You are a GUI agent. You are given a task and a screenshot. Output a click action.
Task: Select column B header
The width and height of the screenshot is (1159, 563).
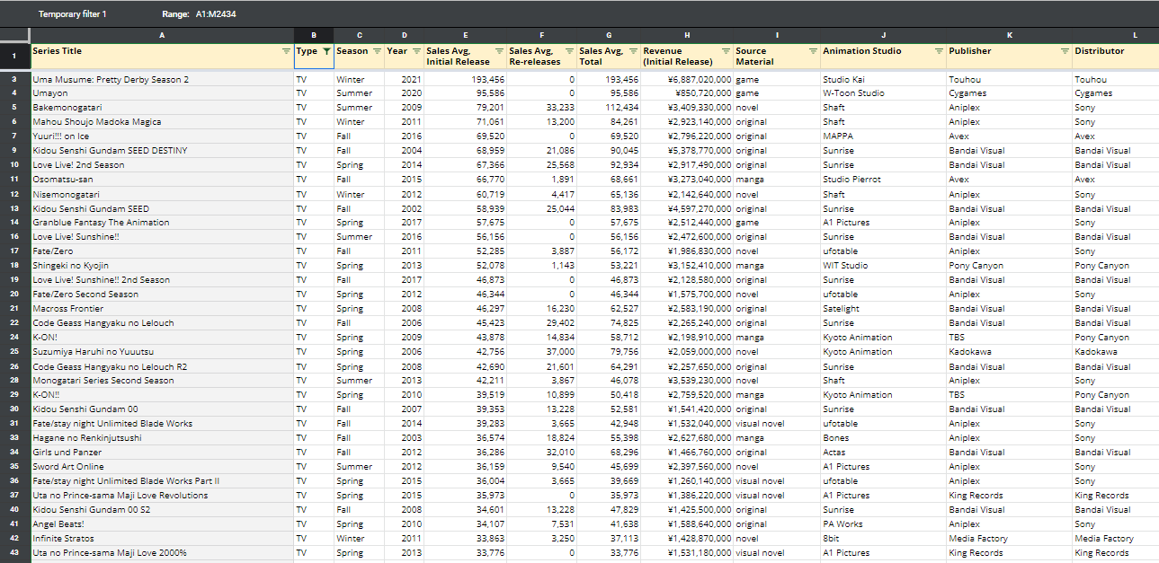tap(314, 35)
